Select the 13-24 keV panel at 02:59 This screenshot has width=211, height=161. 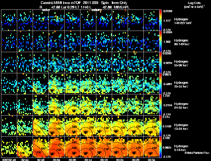click(41, 126)
